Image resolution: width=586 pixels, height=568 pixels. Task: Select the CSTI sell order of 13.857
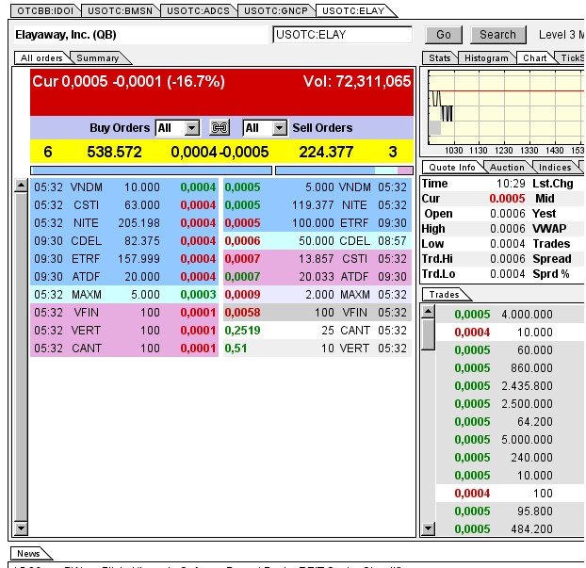click(x=317, y=259)
